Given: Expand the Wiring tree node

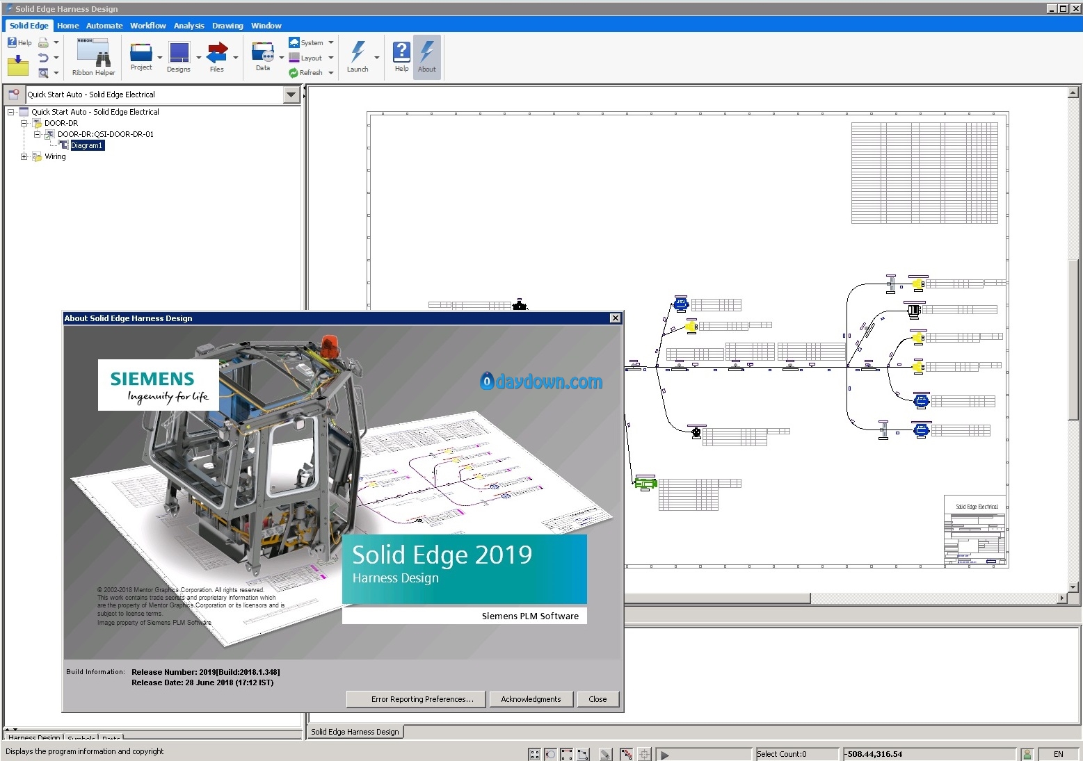Looking at the screenshot, I should pos(24,156).
